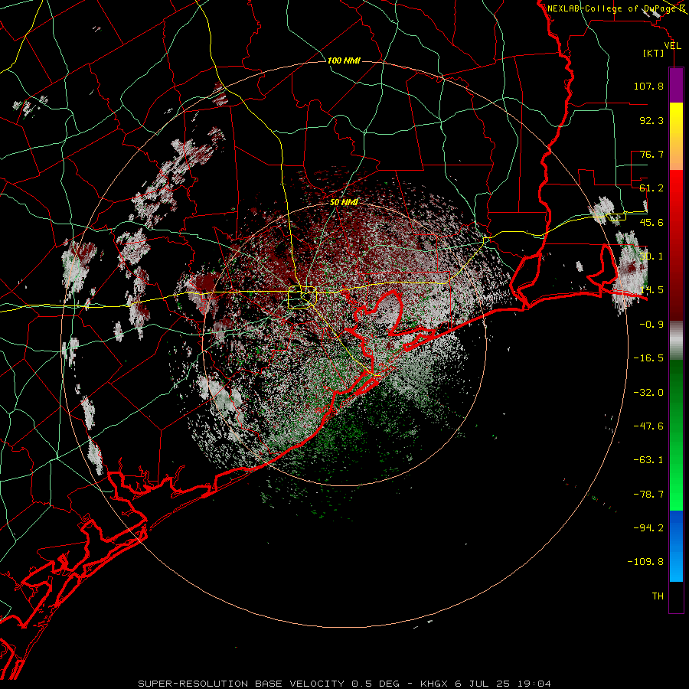Image resolution: width=689 pixels, height=689 pixels.
Task: Click the 30.1 velocity scale value
Action: coord(651,256)
